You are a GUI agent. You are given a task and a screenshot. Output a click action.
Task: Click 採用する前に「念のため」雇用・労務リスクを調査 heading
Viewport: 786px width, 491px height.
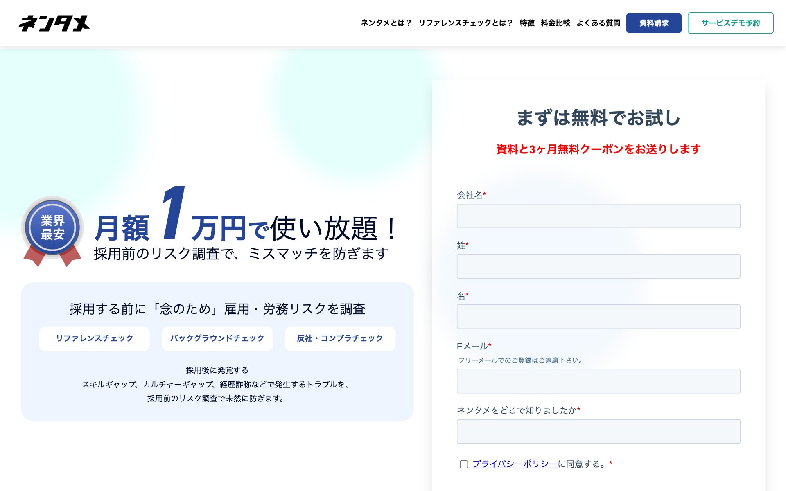(217, 309)
